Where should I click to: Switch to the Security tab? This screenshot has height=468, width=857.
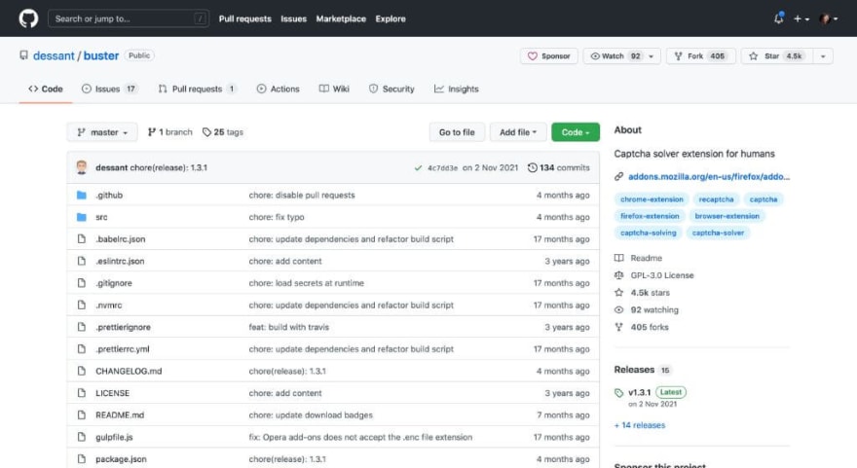coord(391,89)
